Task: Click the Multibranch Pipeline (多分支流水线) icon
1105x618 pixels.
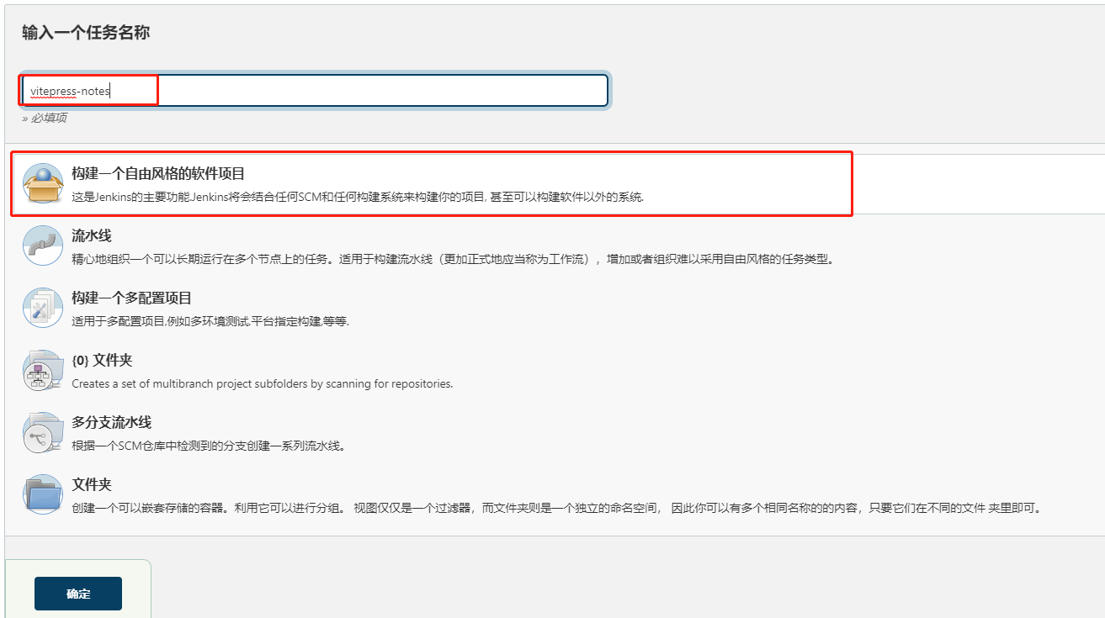Action: click(x=43, y=432)
